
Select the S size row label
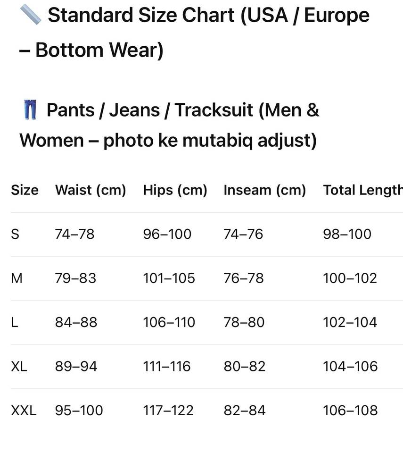15,234
